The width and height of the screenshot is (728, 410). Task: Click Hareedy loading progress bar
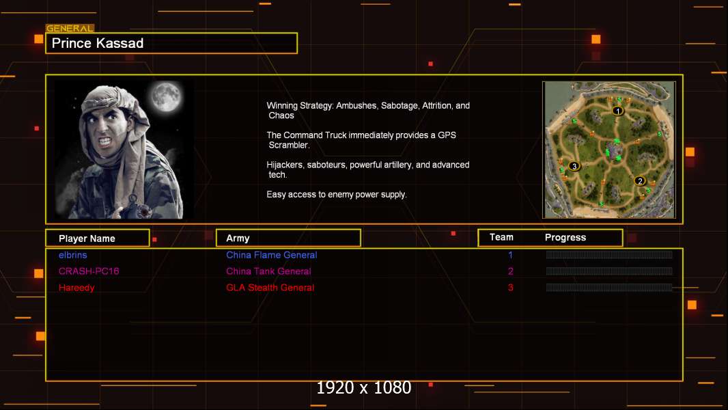(x=609, y=288)
